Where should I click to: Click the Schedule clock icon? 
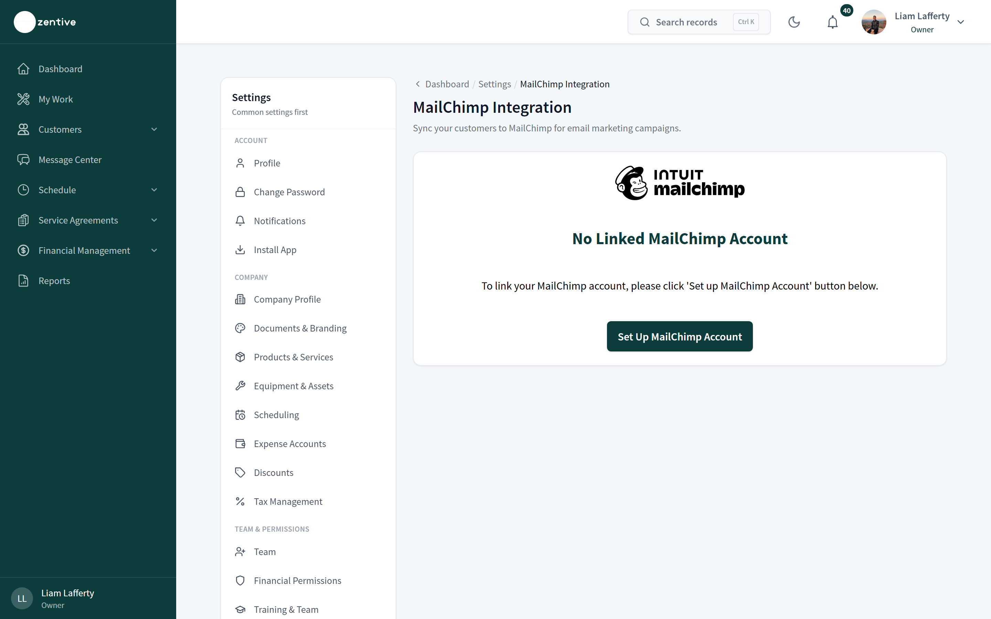pos(23,190)
